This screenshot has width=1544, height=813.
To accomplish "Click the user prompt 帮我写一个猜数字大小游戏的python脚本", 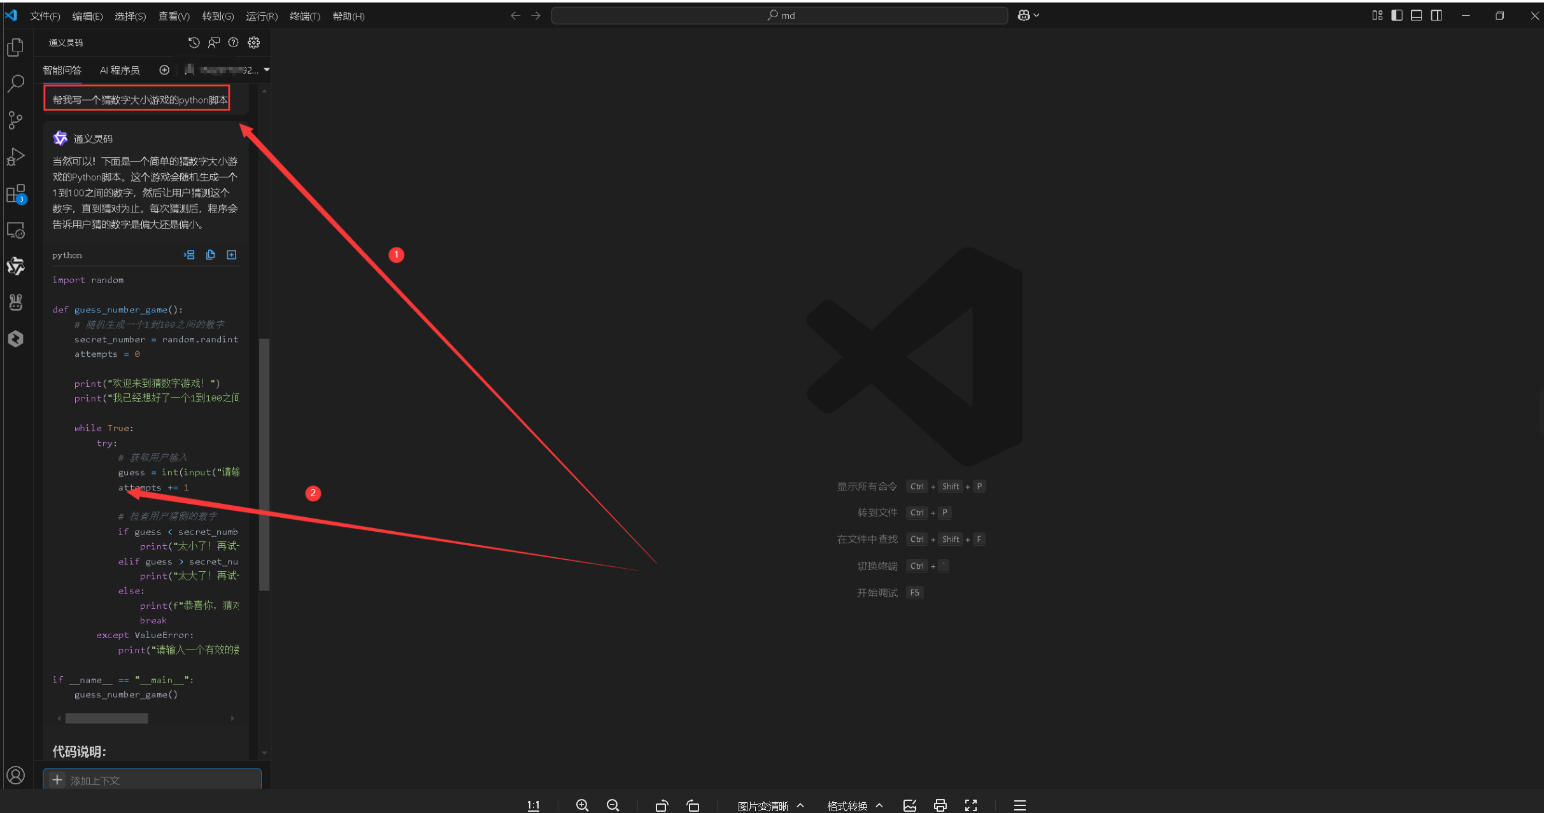I will pyautogui.click(x=139, y=100).
